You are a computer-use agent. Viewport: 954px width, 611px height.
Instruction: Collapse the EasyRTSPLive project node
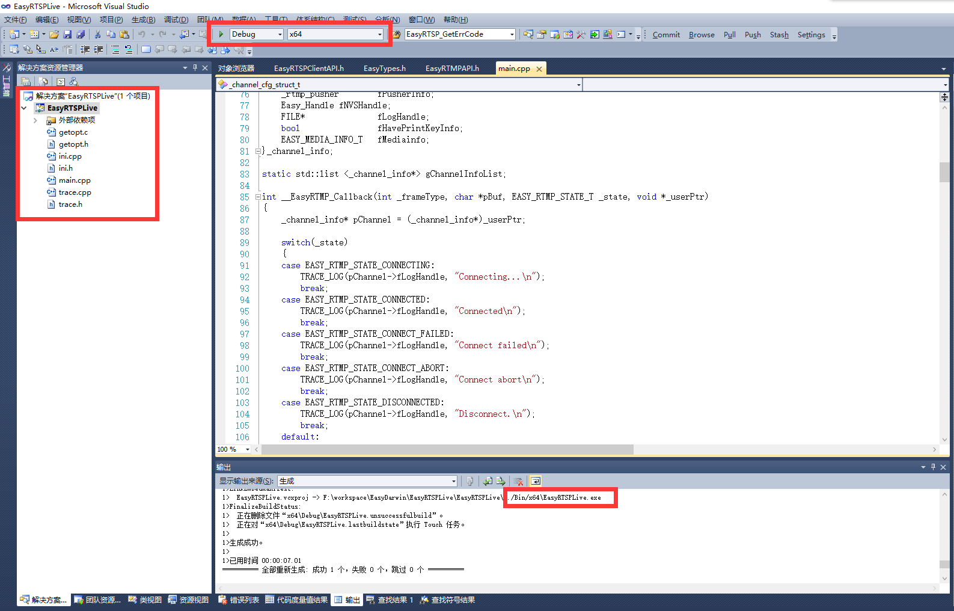(23, 108)
